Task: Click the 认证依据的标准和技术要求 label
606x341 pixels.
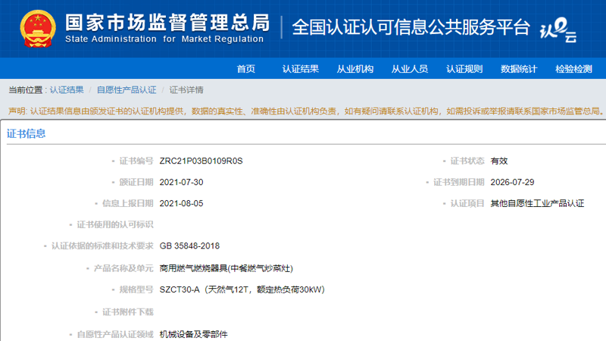Action: pyautogui.click(x=102, y=246)
